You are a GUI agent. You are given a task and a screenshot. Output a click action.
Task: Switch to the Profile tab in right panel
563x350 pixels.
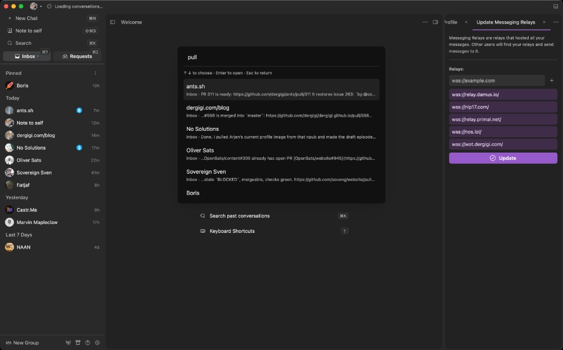pos(451,22)
